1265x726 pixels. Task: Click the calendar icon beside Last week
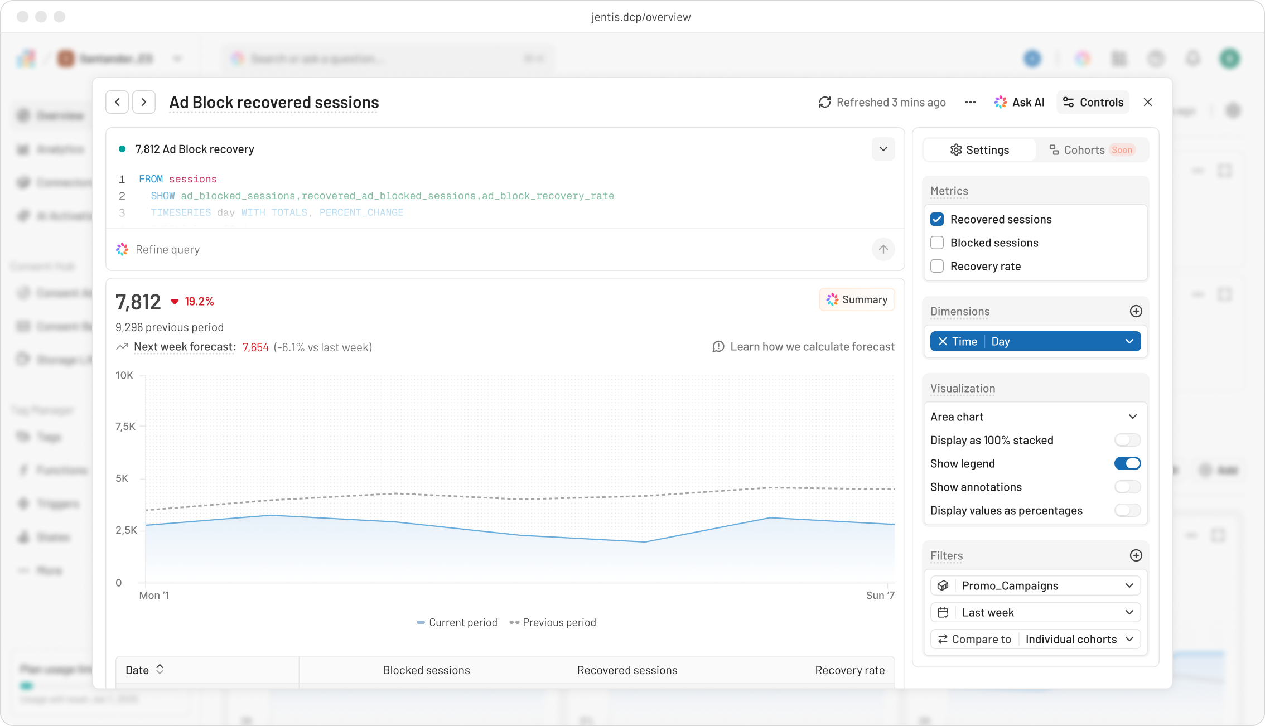943,612
